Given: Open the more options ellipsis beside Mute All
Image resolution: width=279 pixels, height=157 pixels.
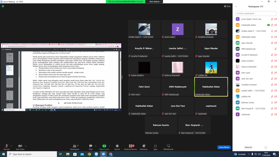Looking at the screenshot, I should click(x=265, y=147).
